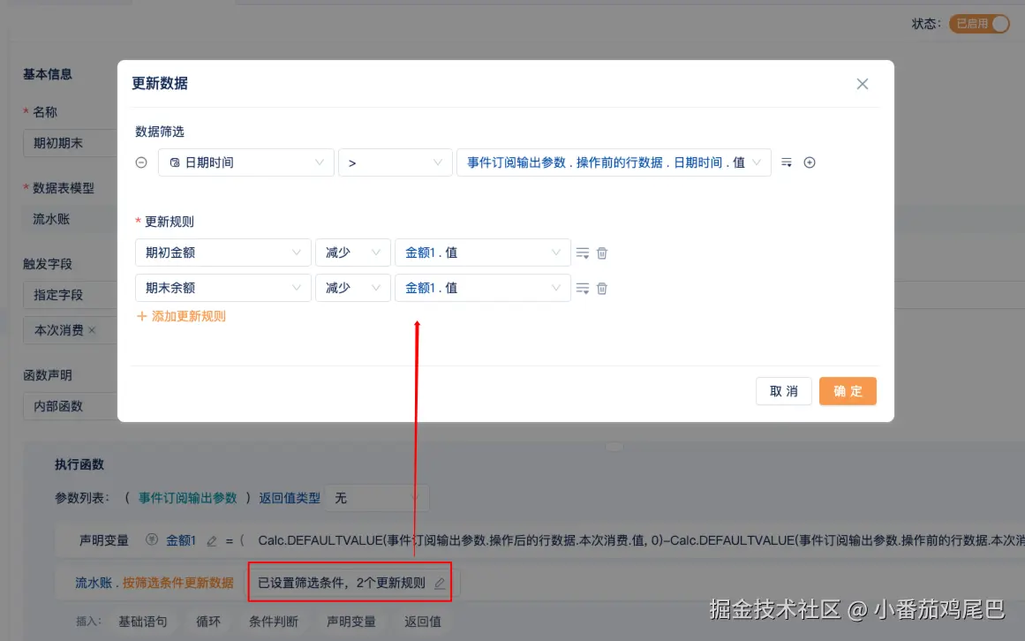
Task: Delete the 期末余额 update rule
Action: [x=602, y=288]
